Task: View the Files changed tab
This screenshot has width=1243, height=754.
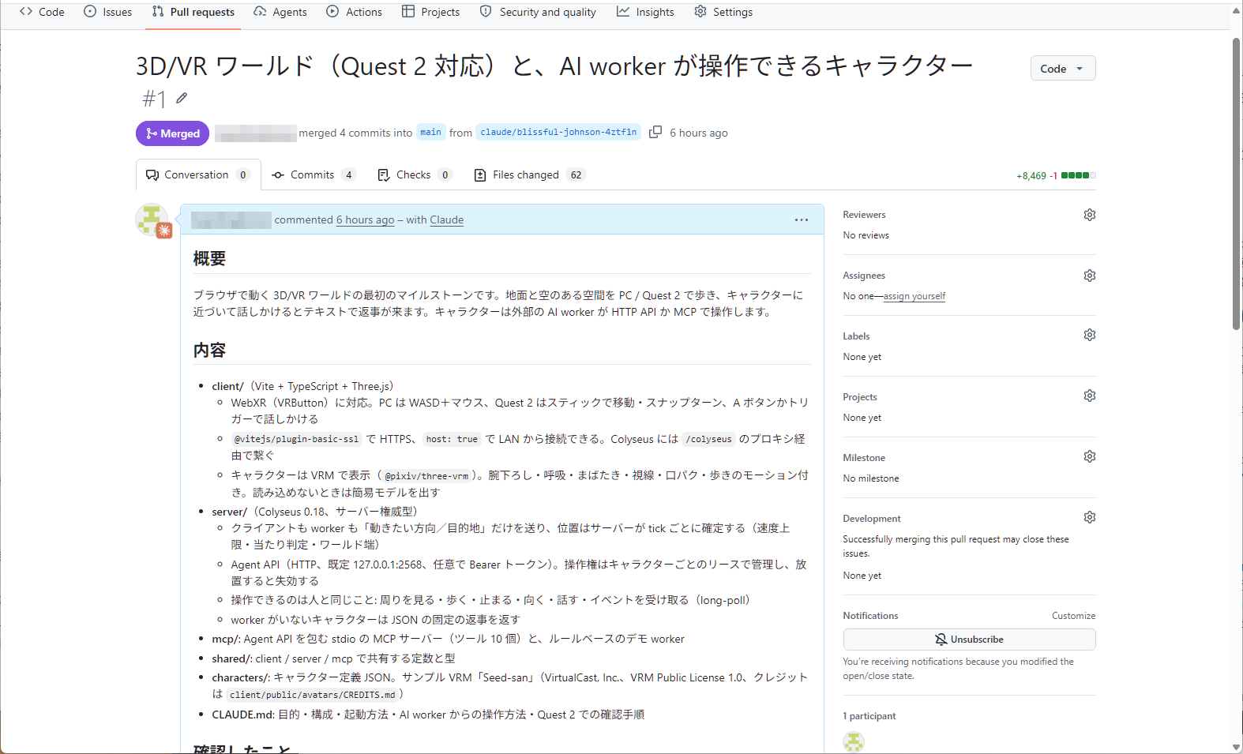Action: tap(529, 175)
